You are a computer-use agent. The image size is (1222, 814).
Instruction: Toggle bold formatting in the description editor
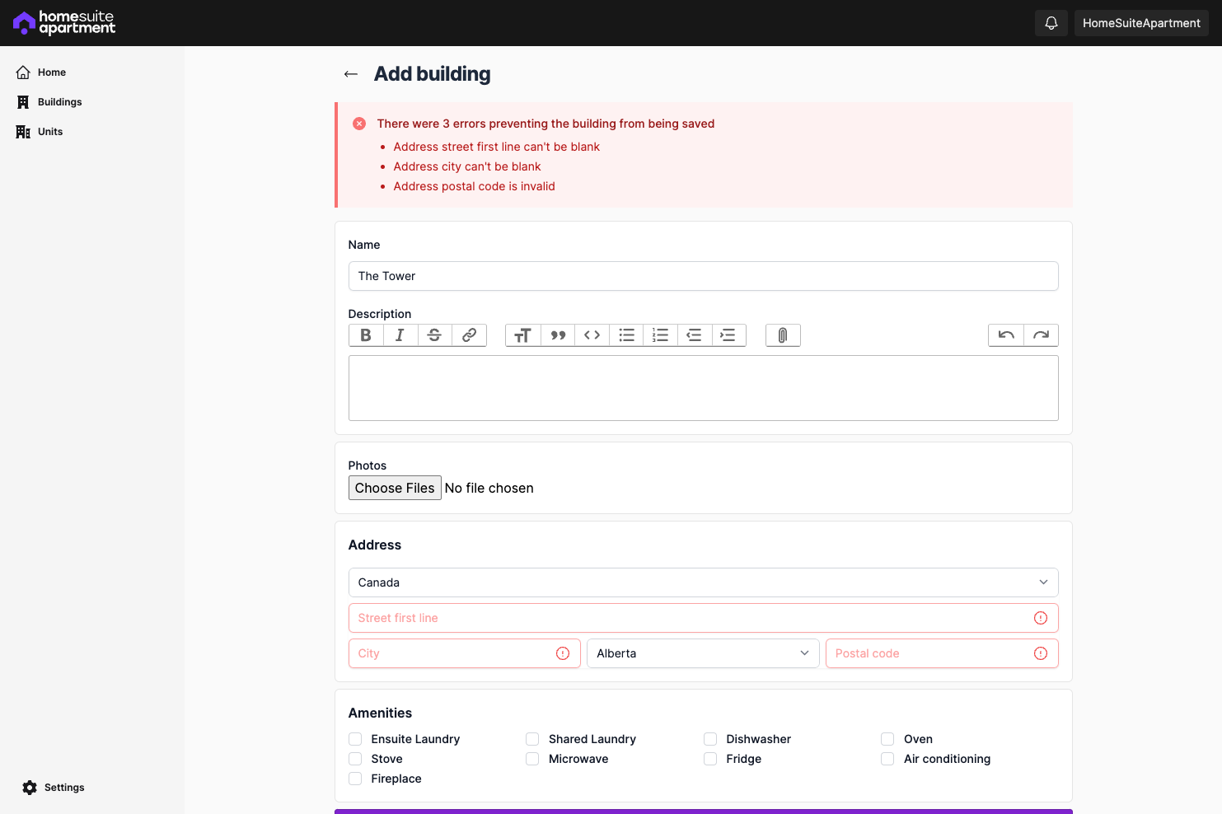click(365, 335)
